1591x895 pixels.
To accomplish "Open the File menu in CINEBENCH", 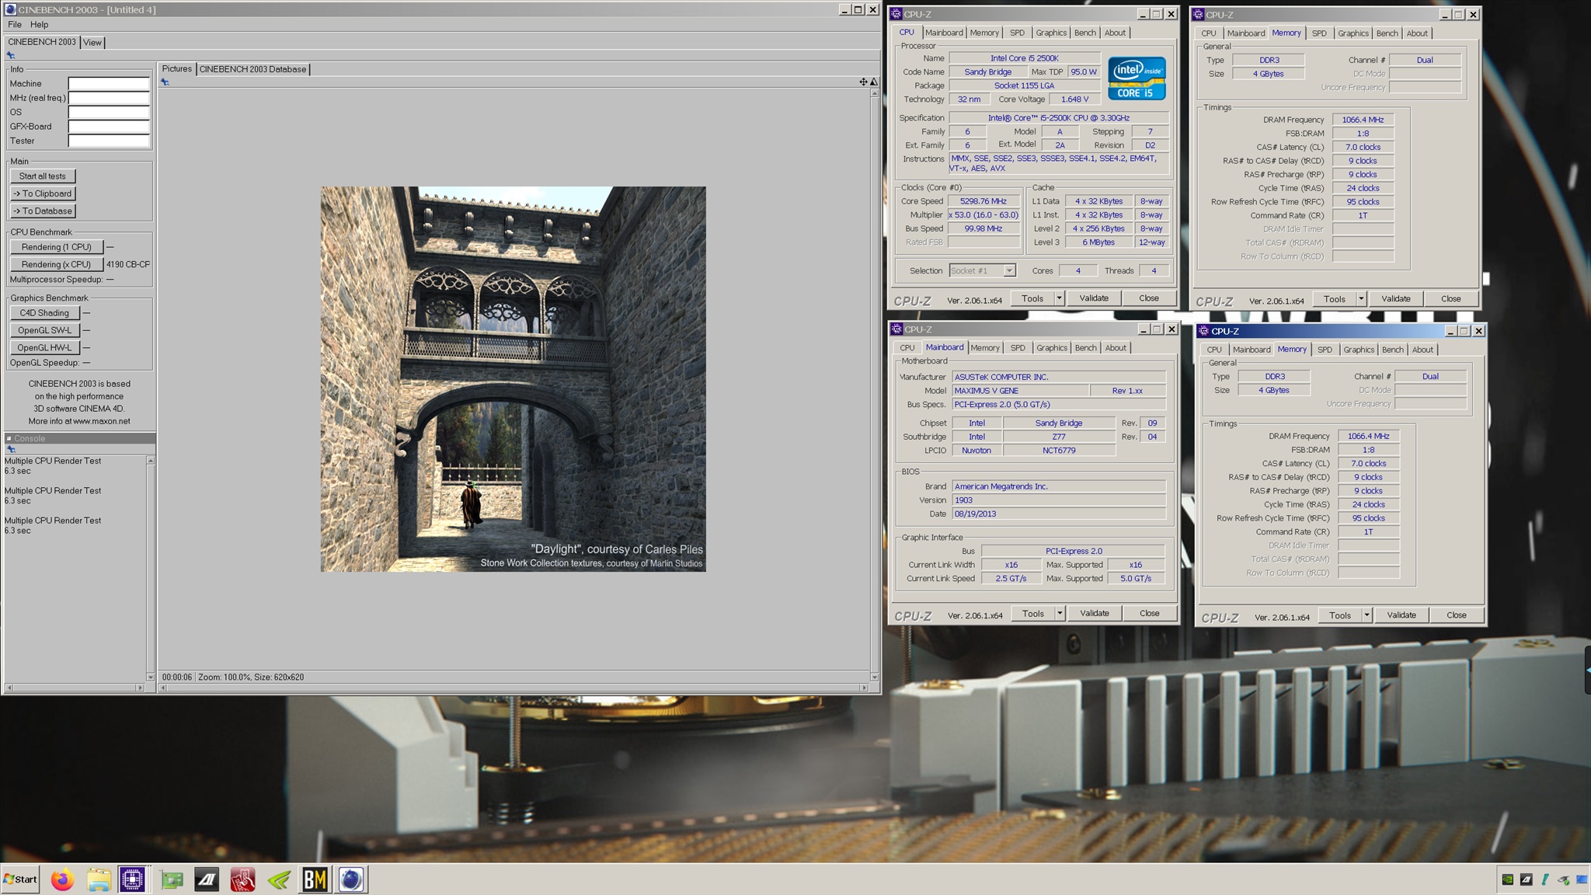I will click(x=15, y=25).
